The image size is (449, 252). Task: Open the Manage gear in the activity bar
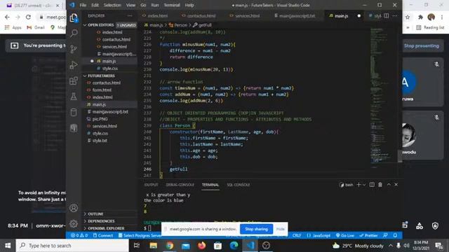tap(74, 224)
